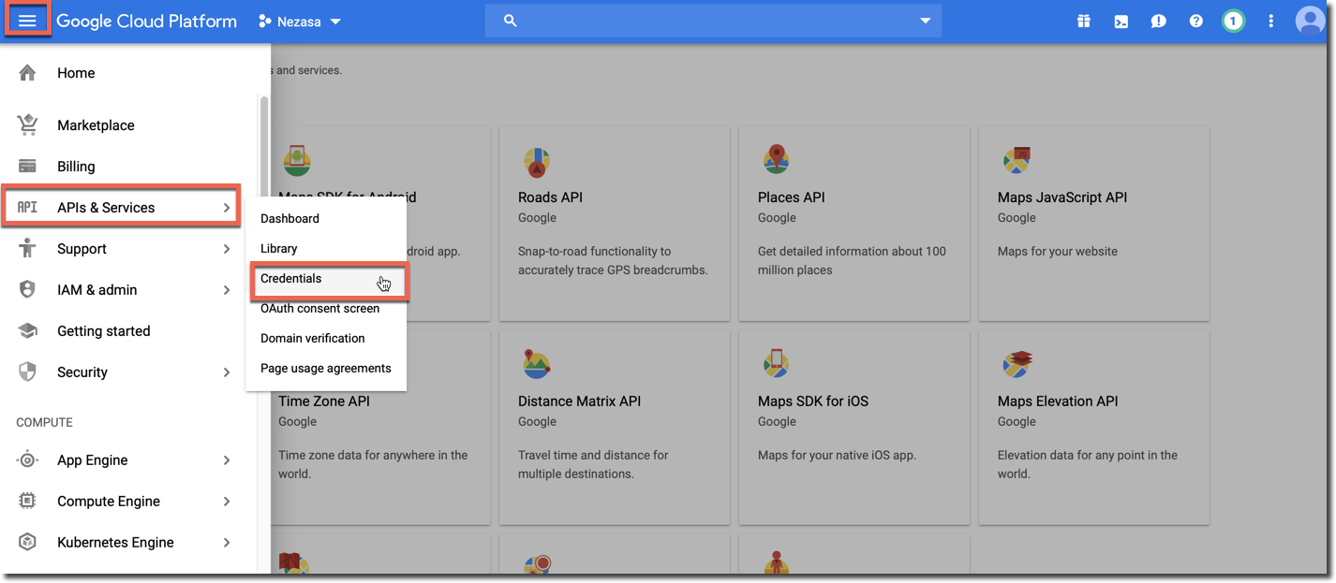Click the Google Cloud Platform logo text
The height and width of the screenshot is (583, 1336).
(146, 21)
